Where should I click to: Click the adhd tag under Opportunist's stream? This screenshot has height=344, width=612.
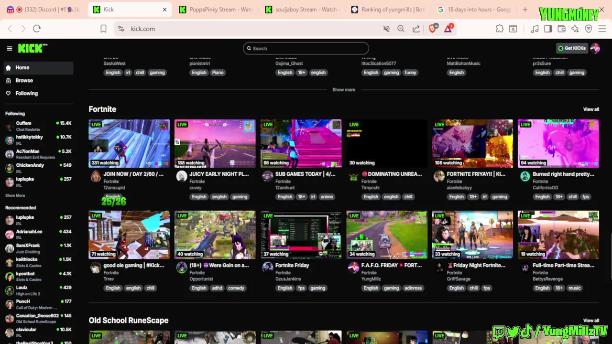tap(218, 288)
